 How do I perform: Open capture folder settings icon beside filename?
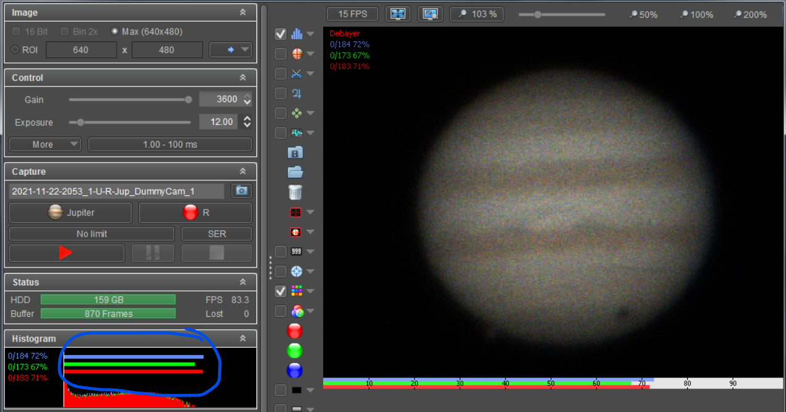pyautogui.click(x=242, y=191)
